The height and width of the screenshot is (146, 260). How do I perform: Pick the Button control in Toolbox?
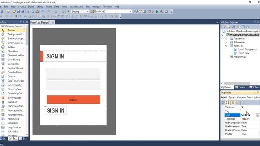[x=11, y=47]
